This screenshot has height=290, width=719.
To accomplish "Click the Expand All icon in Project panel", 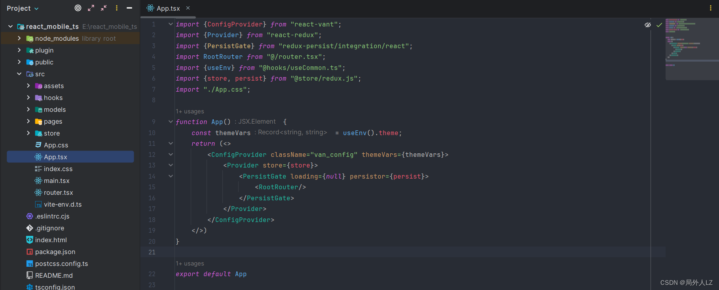I will (x=91, y=8).
